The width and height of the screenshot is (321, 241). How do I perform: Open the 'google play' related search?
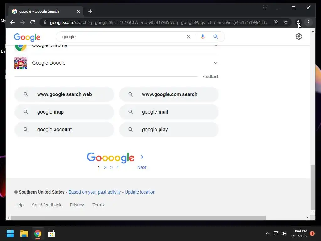(x=169, y=130)
